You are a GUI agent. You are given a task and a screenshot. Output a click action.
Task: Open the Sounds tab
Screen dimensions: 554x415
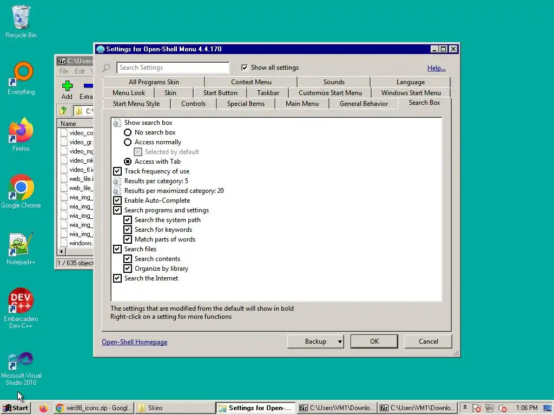click(x=333, y=82)
